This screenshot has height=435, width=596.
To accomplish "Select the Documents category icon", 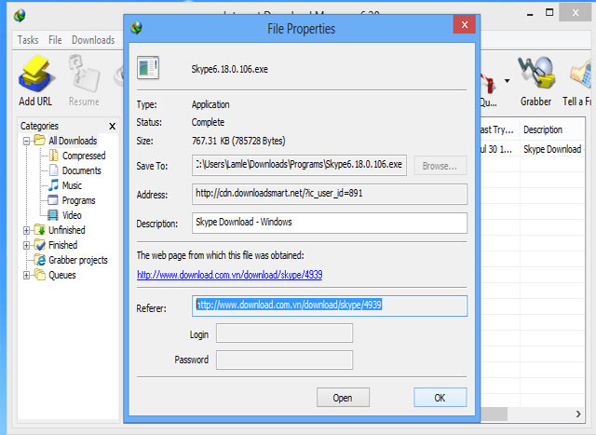I will point(54,170).
